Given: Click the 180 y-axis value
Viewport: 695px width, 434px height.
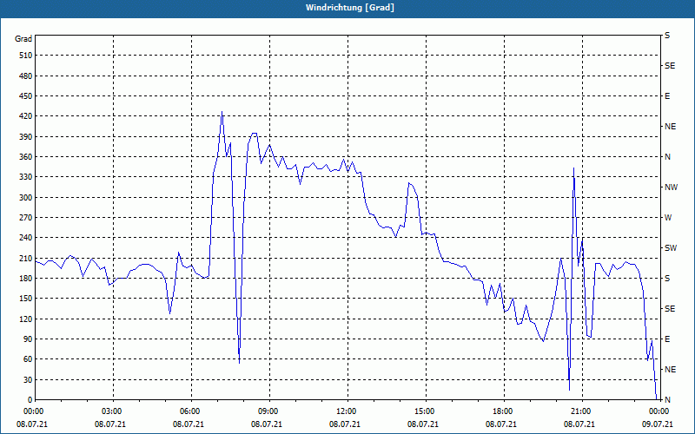Looking at the screenshot, I should coord(26,279).
